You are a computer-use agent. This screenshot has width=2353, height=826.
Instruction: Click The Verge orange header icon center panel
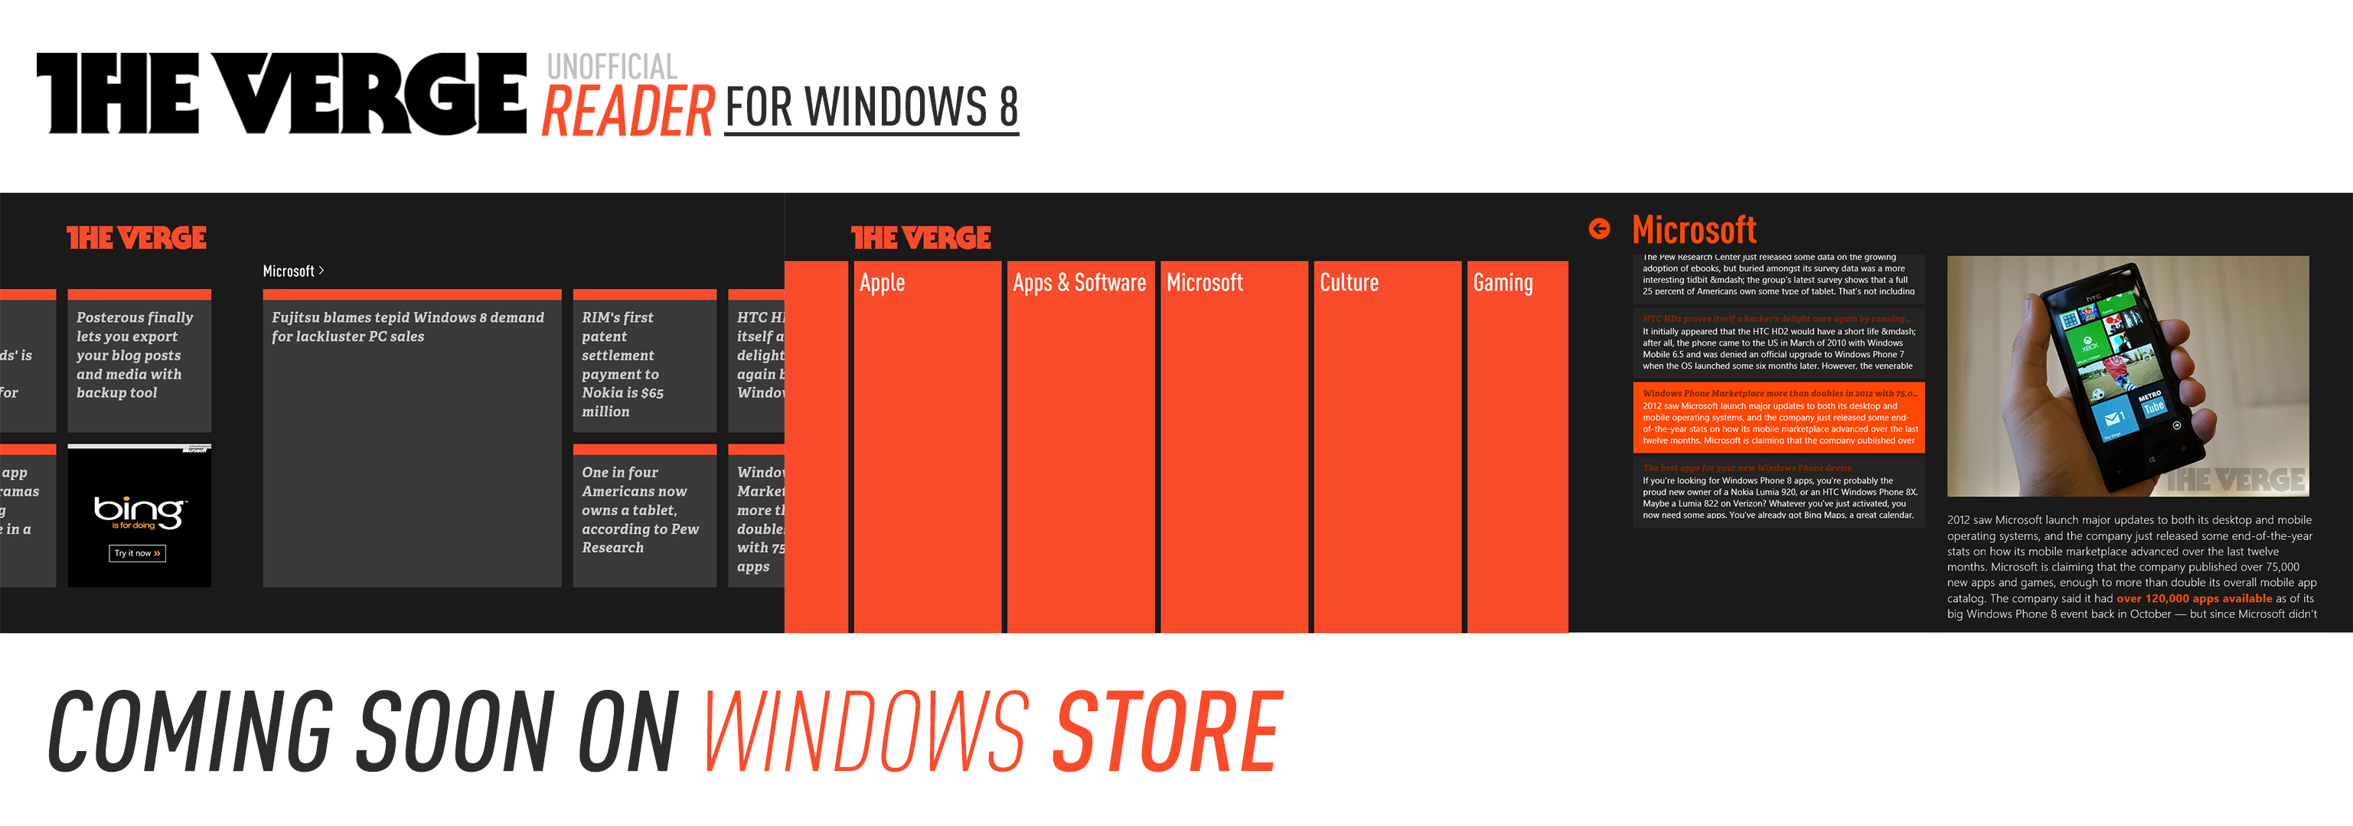point(912,239)
